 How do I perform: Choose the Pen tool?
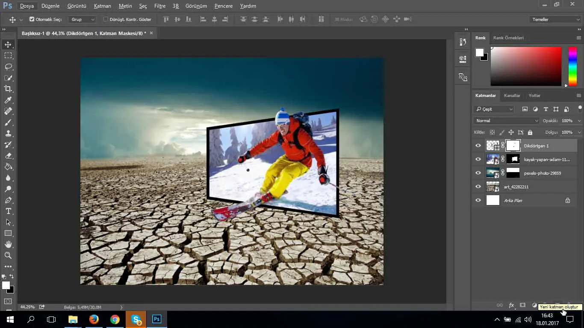[8, 200]
